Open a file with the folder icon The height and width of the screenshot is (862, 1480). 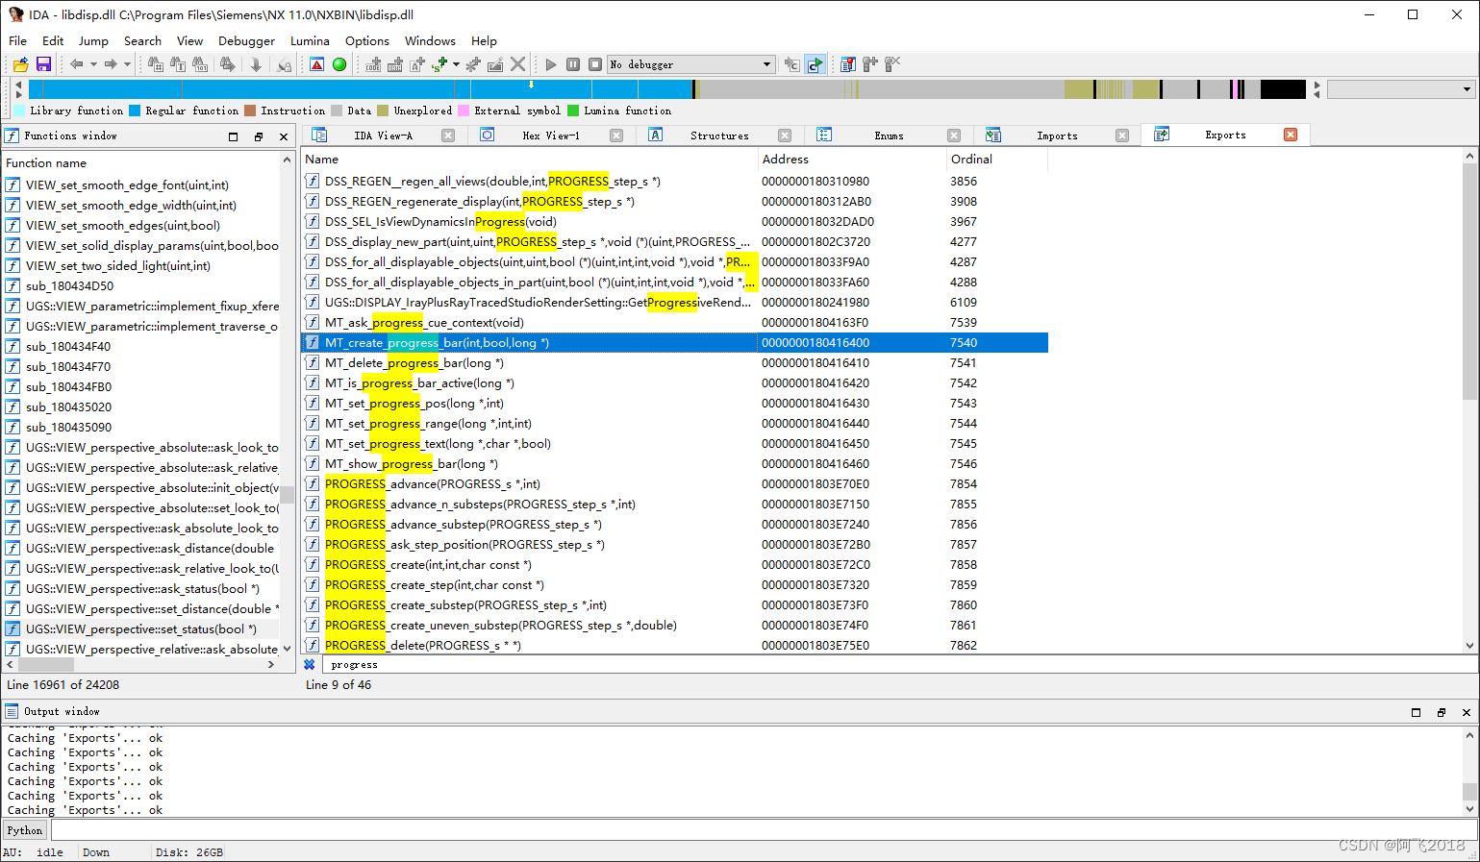[19, 63]
